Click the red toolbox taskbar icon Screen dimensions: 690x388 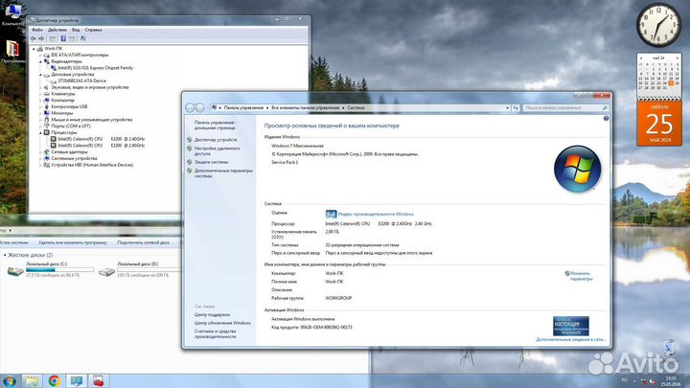(x=99, y=381)
